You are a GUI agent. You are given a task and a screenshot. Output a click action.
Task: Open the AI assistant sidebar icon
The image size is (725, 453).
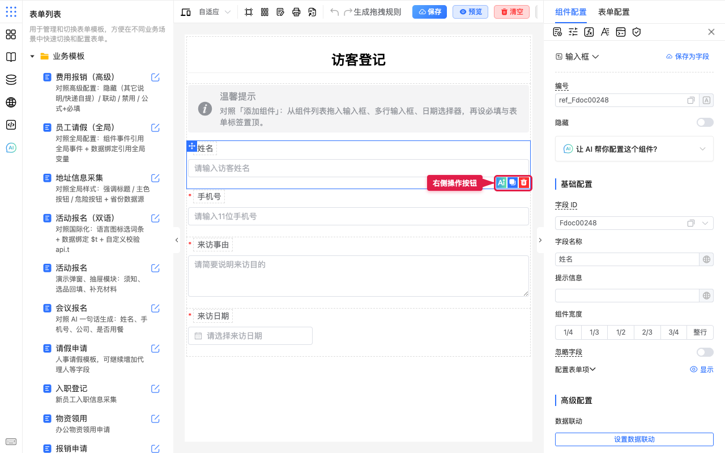[x=11, y=148]
